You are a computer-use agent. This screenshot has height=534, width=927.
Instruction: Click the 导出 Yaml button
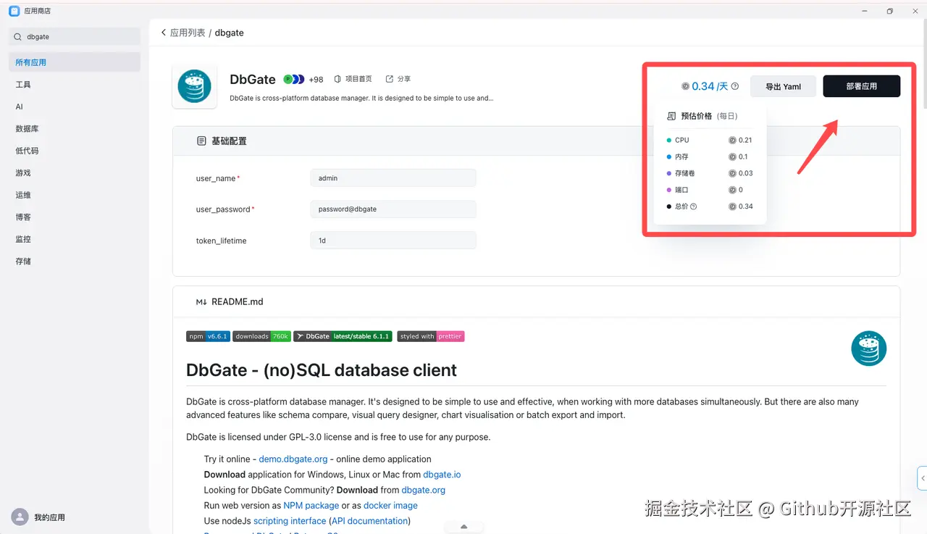tap(783, 86)
